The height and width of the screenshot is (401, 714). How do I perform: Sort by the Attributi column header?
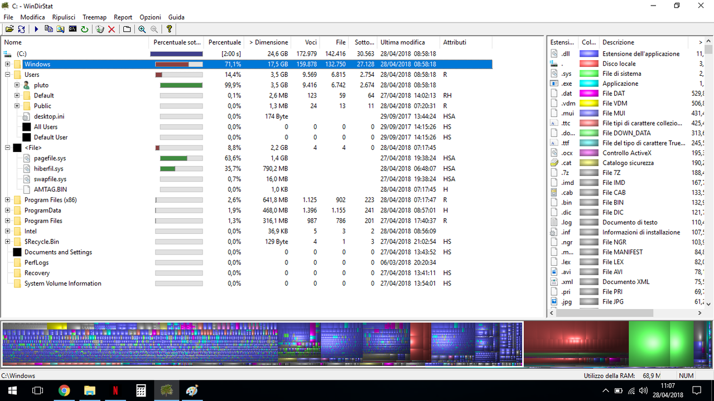coord(466,42)
